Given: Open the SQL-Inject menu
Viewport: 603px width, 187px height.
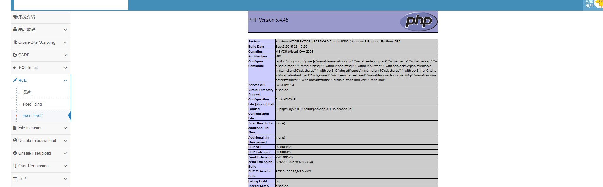Looking at the screenshot, I should (41, 68).
